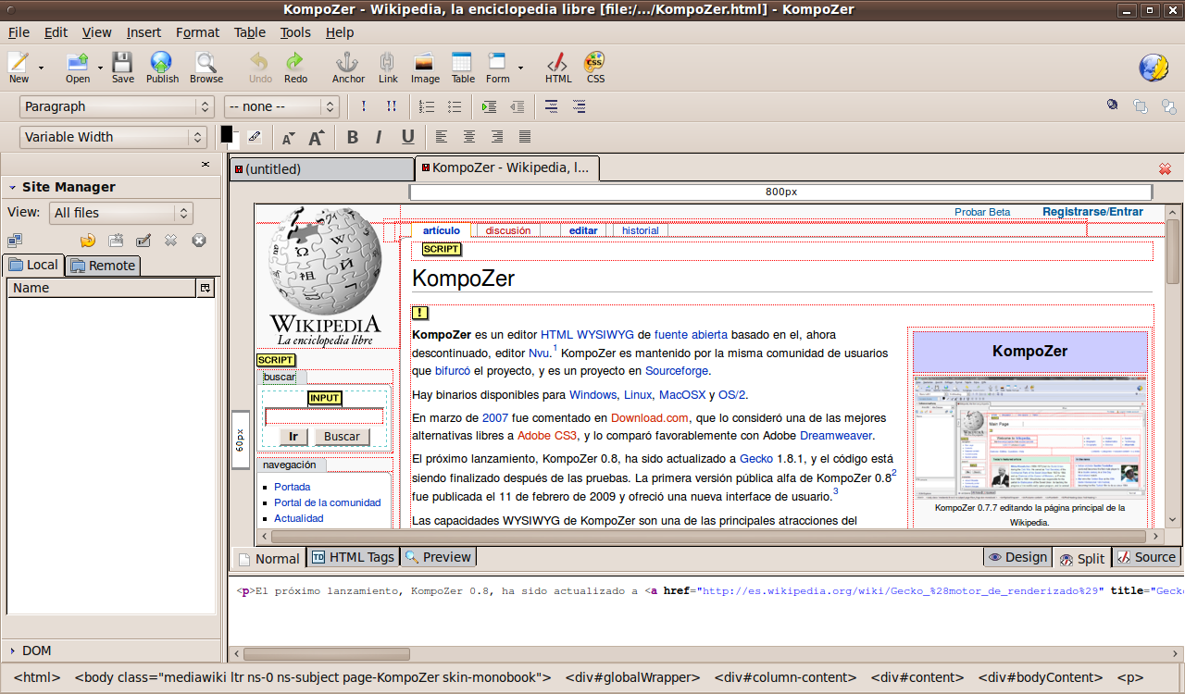
Task: Click the Sourceforge link in article
Action: 676,371
